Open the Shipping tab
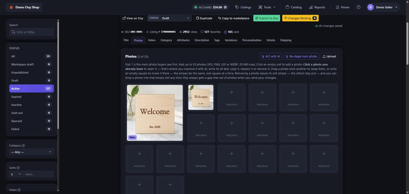Image resolution: width=409 pixels, height=194 pixels. pos(286,40)
